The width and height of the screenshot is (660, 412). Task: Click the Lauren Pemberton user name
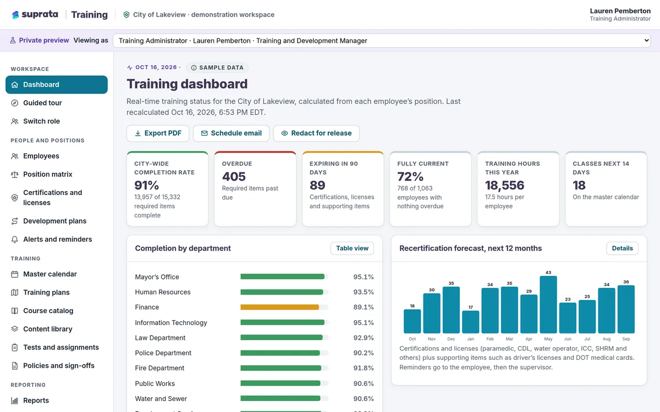coord(620,11)
